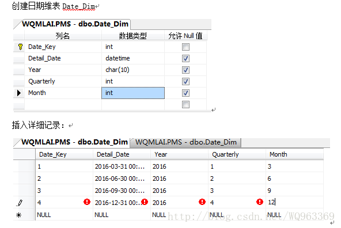Click the Detail_Date column name in designer
341x228 pixels.
point(63,58)
